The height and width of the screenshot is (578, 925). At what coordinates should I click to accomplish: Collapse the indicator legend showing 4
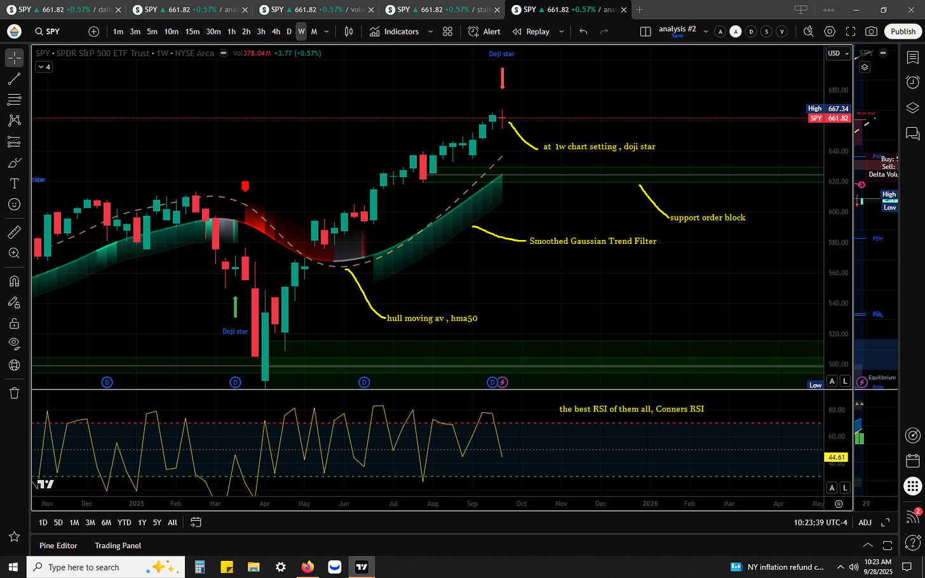(44, 67)
